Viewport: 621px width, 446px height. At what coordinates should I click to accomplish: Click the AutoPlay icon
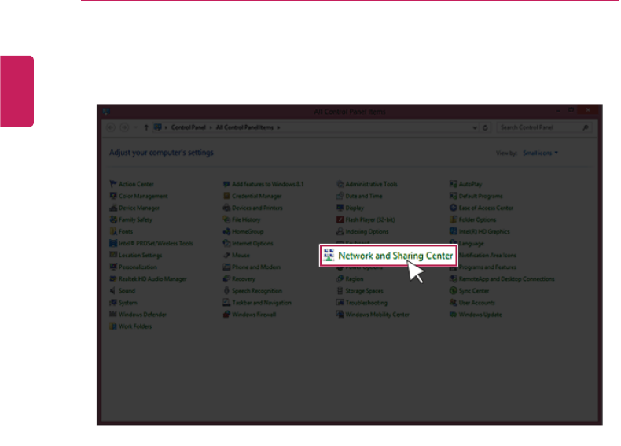tap(454, 184)
